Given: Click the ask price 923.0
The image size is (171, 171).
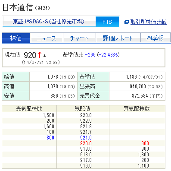Looking at the screenshot, I should click(x=86, y=115).
